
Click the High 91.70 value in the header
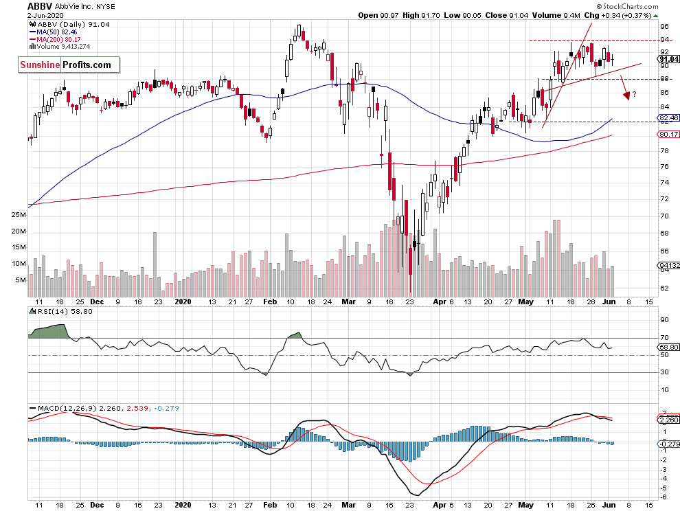pyautogui.click(x=421, y=15)
